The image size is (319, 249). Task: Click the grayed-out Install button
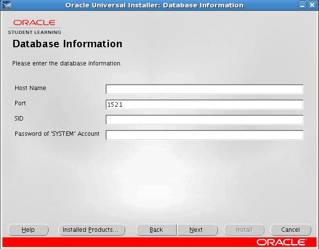point(244,230)
